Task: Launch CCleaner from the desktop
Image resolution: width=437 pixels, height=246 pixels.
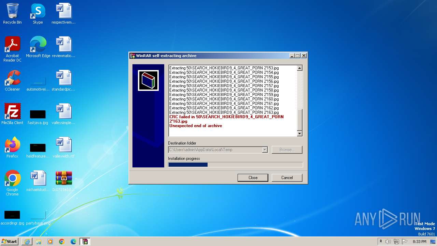Action: [12, 81]
